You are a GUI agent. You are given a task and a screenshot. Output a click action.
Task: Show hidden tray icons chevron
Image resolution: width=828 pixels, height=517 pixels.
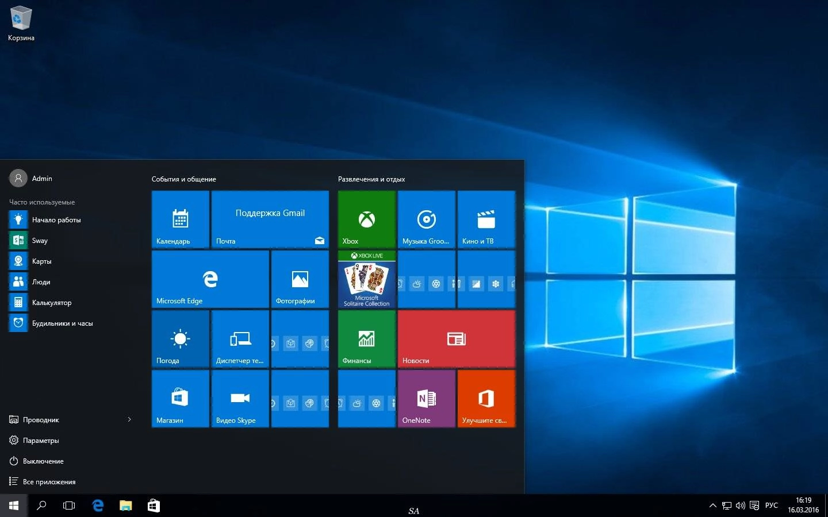713,506
